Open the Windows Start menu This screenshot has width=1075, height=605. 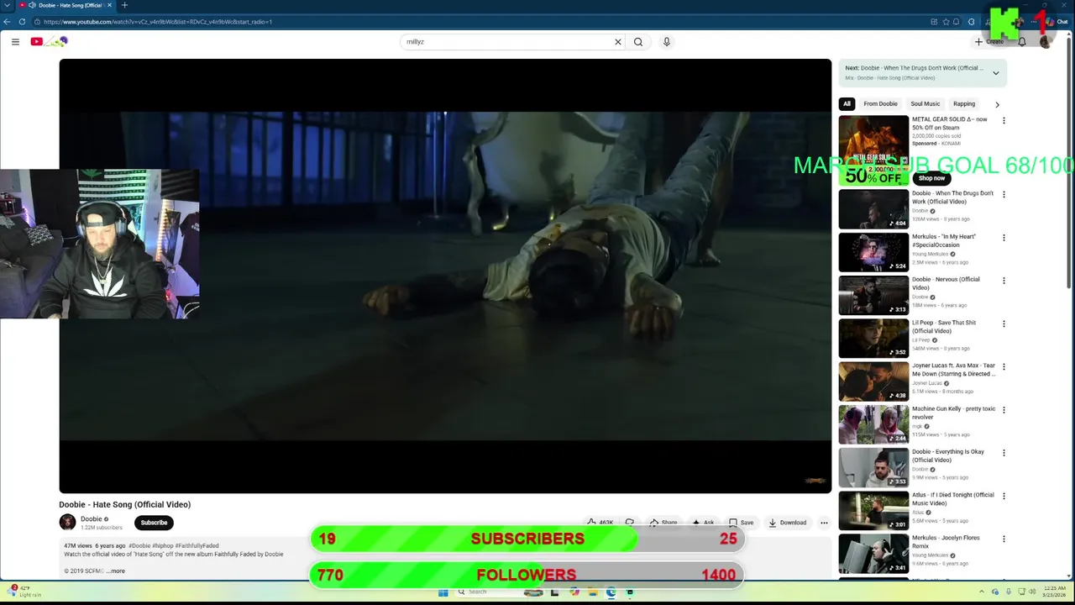click(x=443, y=592)
